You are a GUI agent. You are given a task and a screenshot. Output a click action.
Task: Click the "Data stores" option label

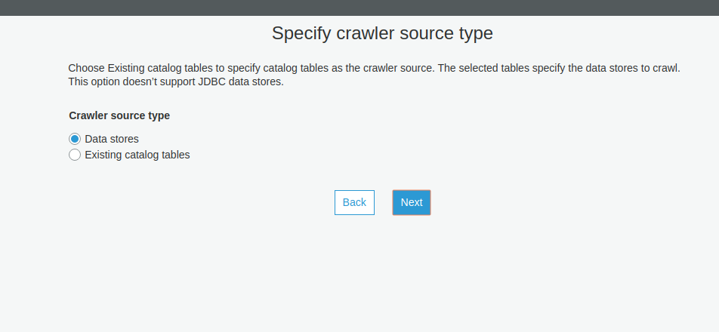click(112, 139)
